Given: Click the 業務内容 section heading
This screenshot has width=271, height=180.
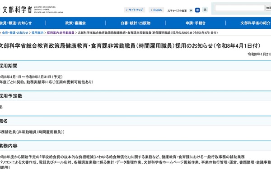Looking at the screenshot, I should (9, 146).
